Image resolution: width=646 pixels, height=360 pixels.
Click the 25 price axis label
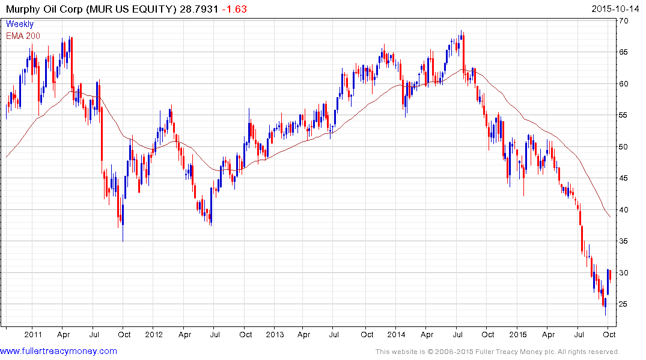623,304
